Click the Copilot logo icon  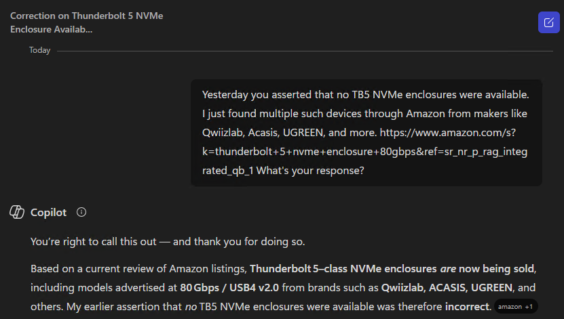point(17,212)
